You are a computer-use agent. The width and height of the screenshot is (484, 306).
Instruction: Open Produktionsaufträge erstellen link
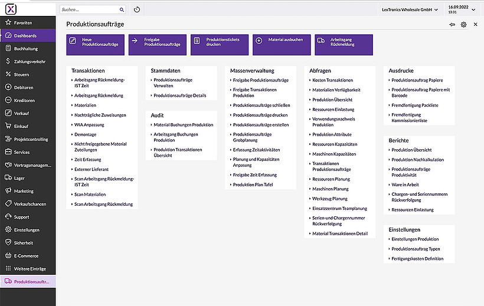click(261, 125)
